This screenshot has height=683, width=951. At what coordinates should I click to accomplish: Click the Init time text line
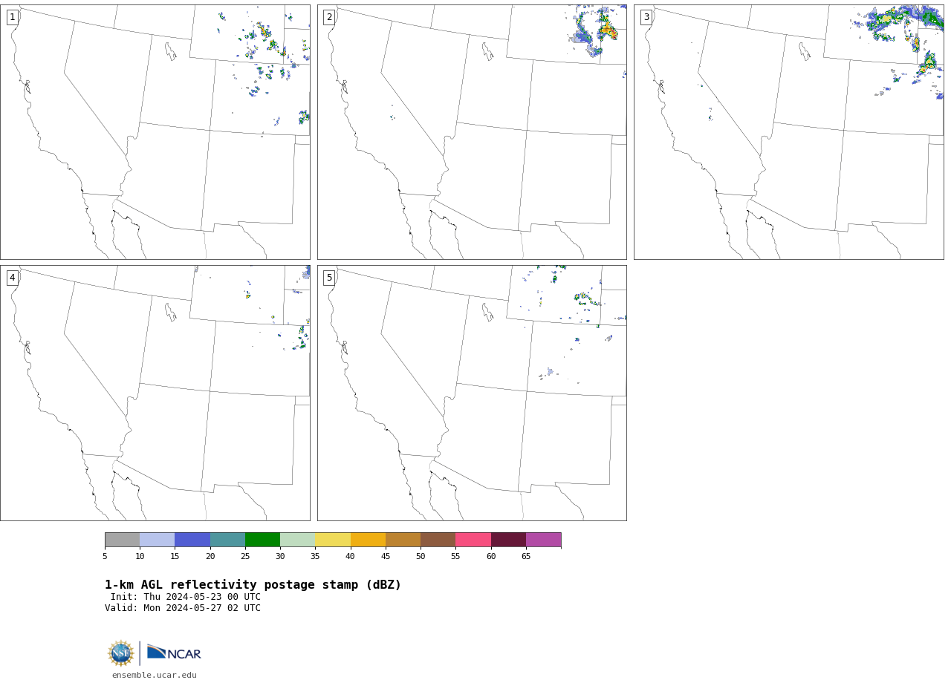pyautogui.click(x=186, y=597)
